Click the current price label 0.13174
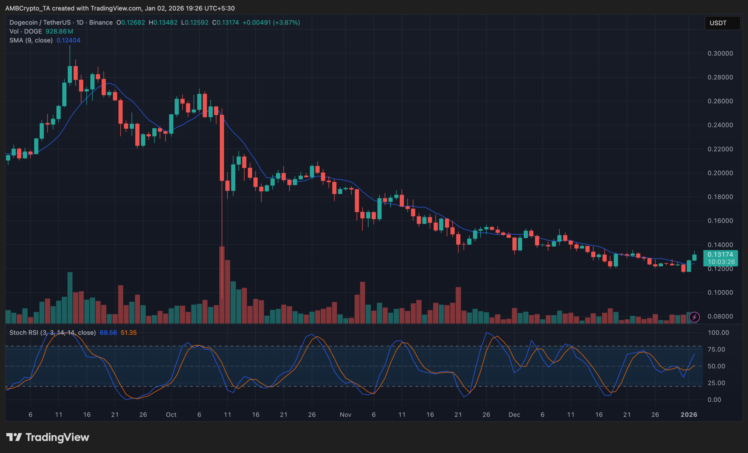Screen dimensions: 748x453 click(720, 254)
